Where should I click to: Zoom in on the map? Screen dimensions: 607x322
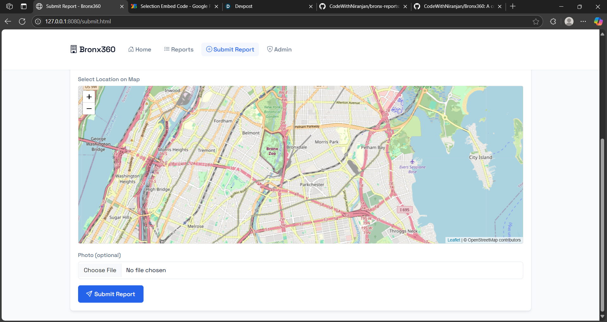tap(89, 97)
